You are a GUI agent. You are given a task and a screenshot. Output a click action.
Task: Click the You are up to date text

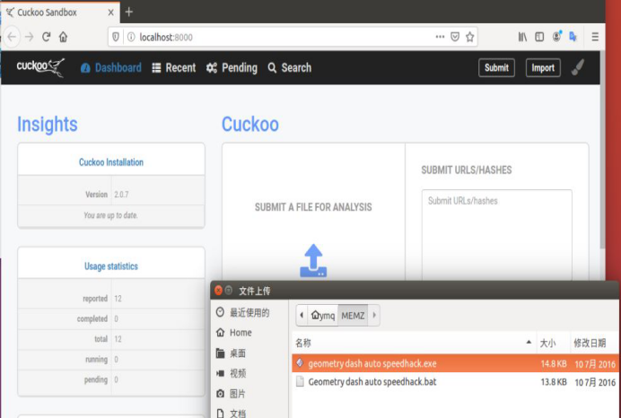[x=111, y=215]
